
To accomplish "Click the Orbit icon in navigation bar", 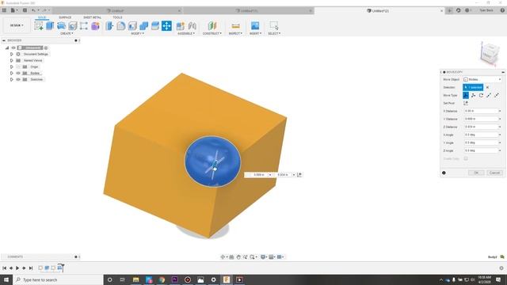I will click(223, 257).
